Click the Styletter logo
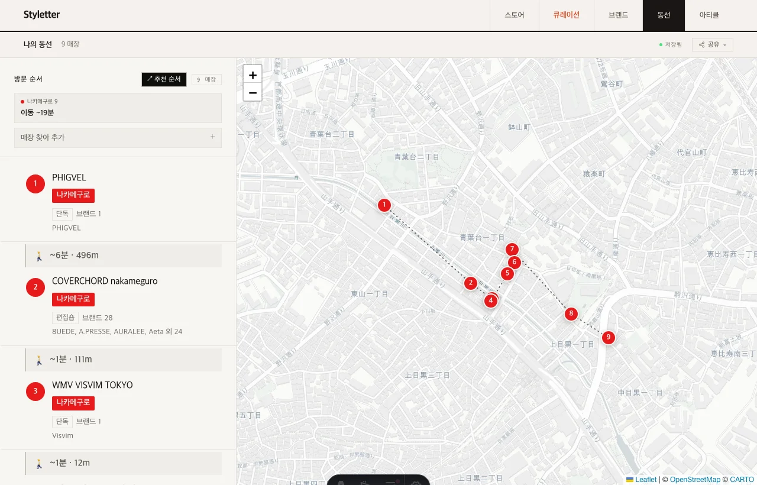This screenshot has width=757, height=485. coord(41,15)
